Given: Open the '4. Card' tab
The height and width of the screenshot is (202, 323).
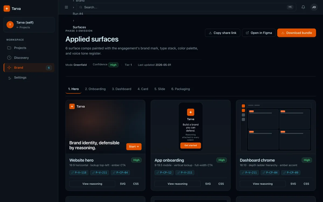Looking at the screenshot, I should click(143, 89).
